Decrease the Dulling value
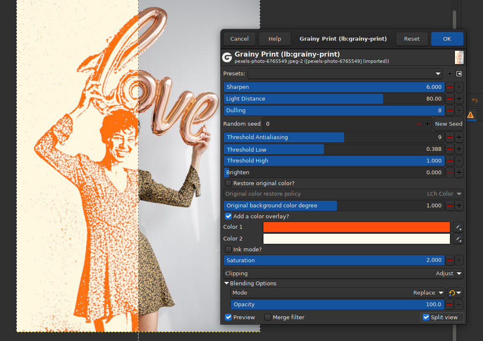483x341 pixels. tap(450, 111)
